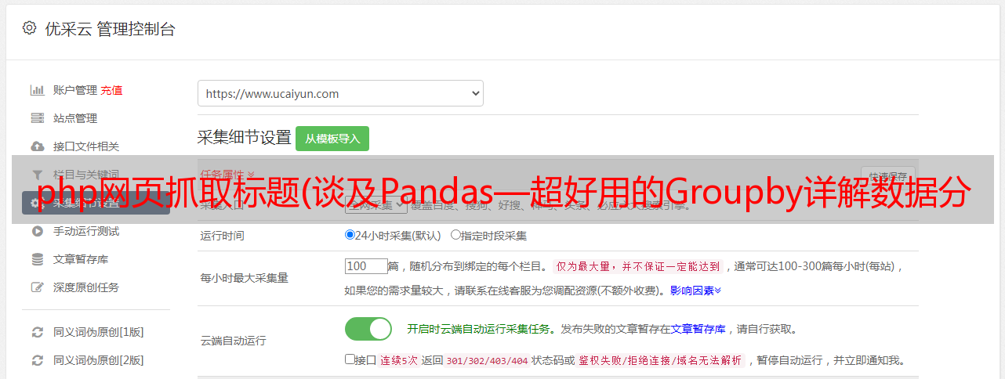Click the 深度原创任务 edit icon

(x=37, y=287)
